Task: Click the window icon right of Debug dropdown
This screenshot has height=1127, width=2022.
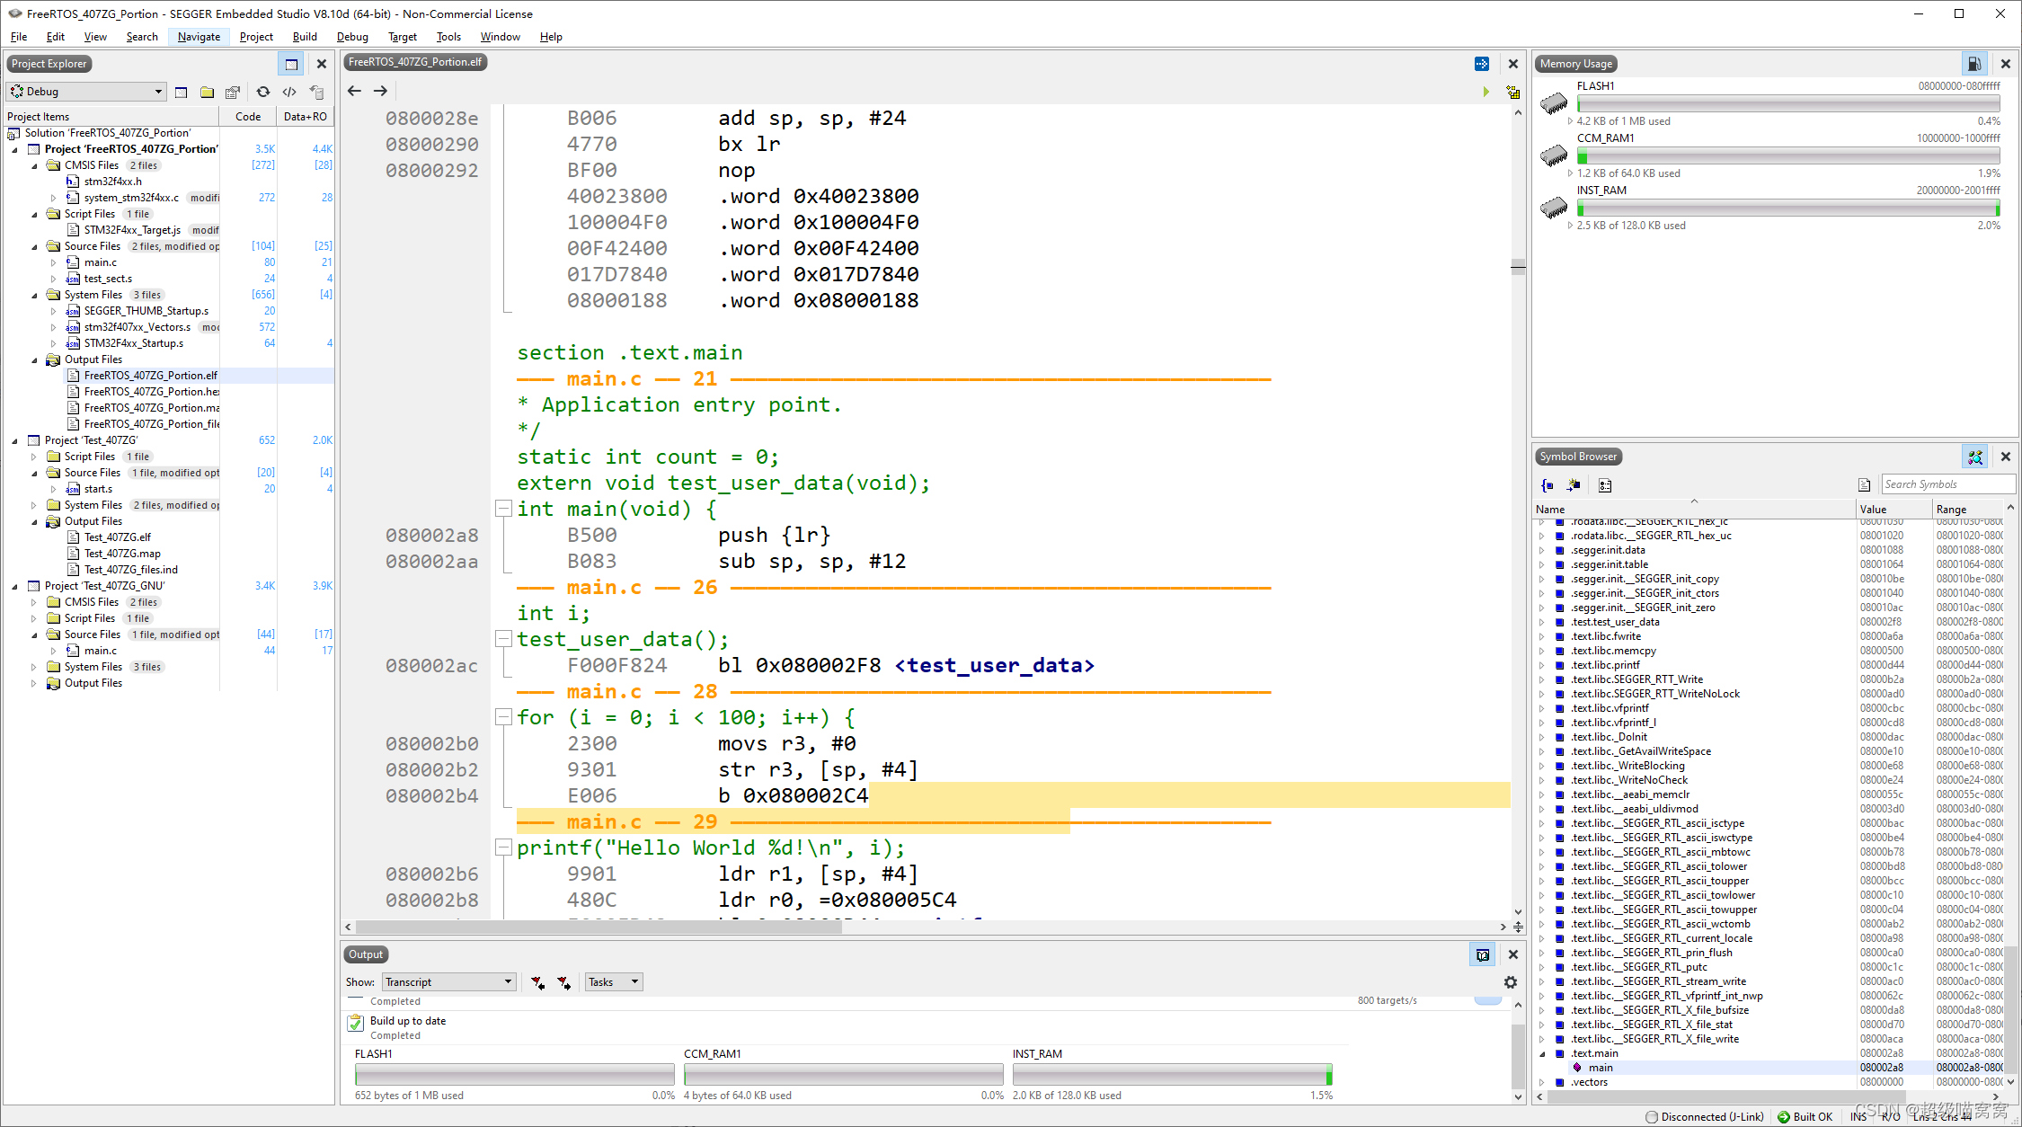Action: coord(182,92)
